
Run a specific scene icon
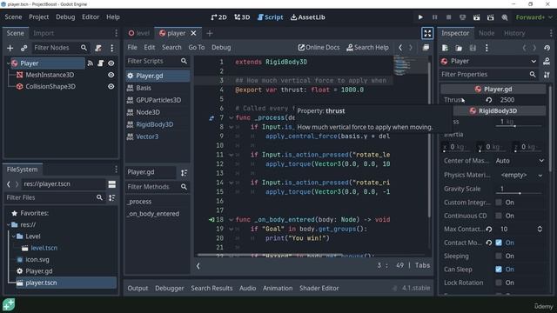(490, 17)
